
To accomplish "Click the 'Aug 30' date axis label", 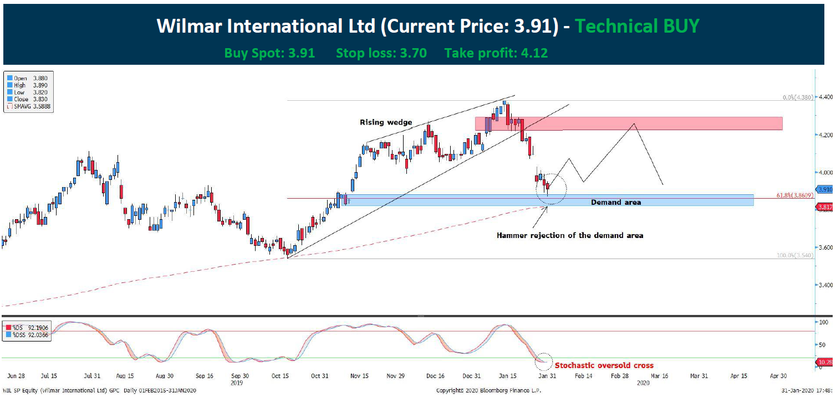I will [x=164, y=376].
